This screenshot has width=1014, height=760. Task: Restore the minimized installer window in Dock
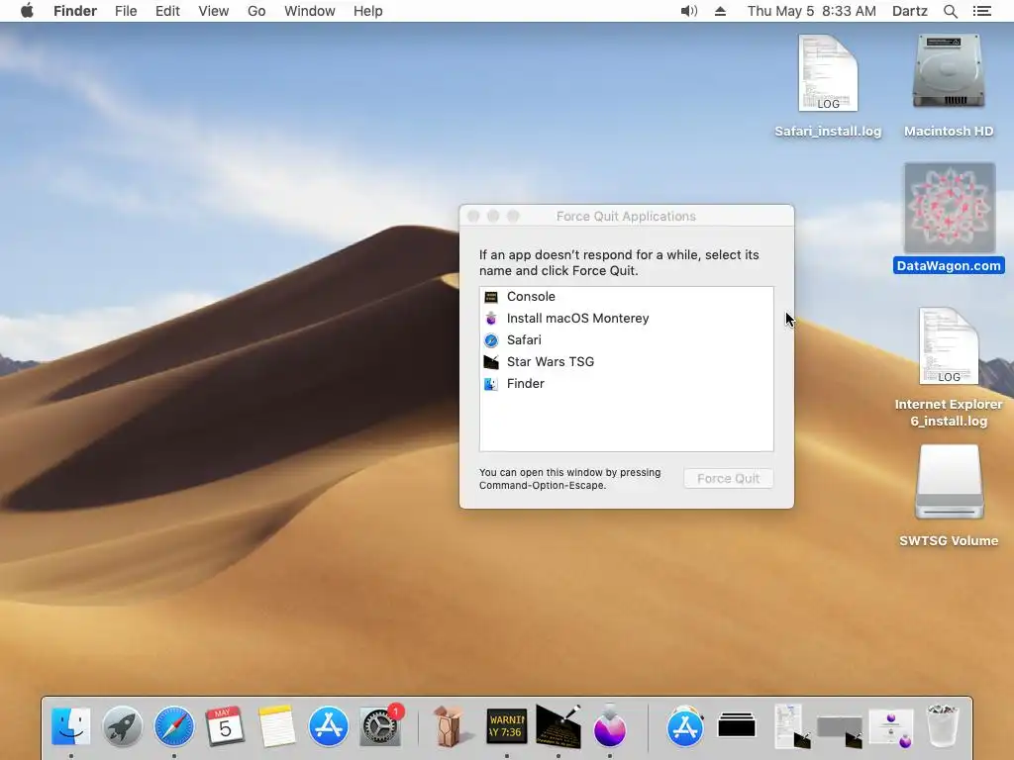891,727
